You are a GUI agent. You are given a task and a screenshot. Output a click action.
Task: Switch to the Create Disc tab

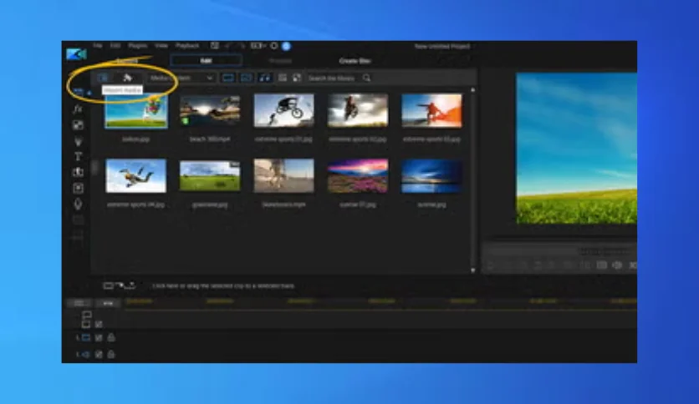(355, 60)
